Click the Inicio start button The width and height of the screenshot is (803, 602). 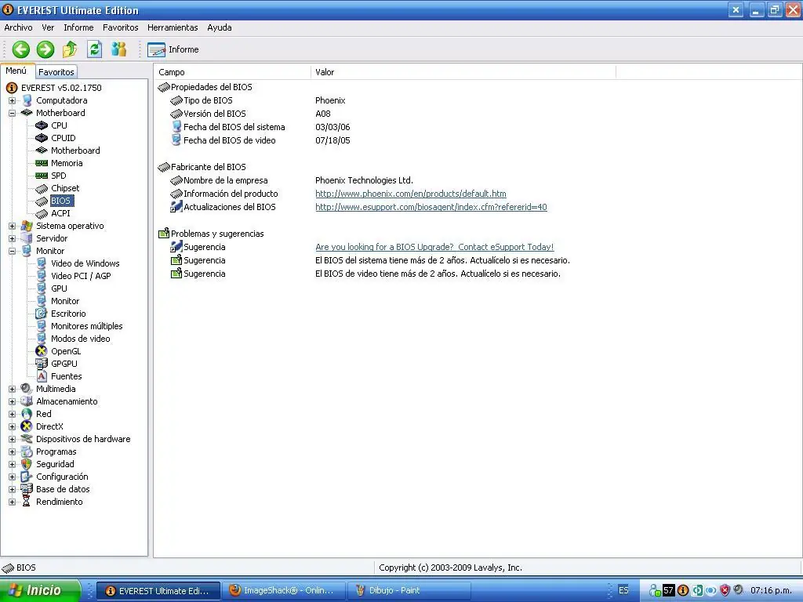40,590
